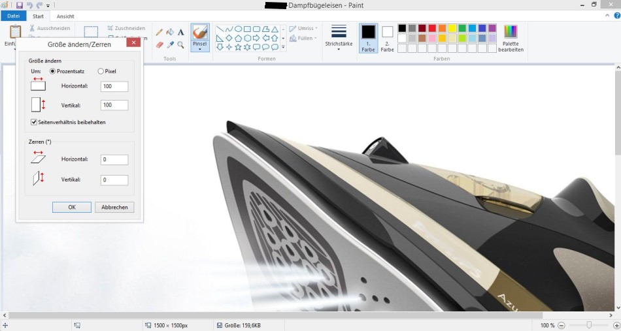This screenshot has width=621, height=331.
Task: Open Paint Help question mark icon
Action: (617, 16)
